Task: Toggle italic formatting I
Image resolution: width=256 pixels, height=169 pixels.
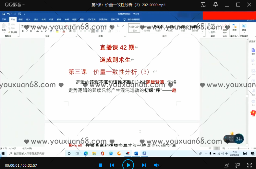Action: point(27,31)
